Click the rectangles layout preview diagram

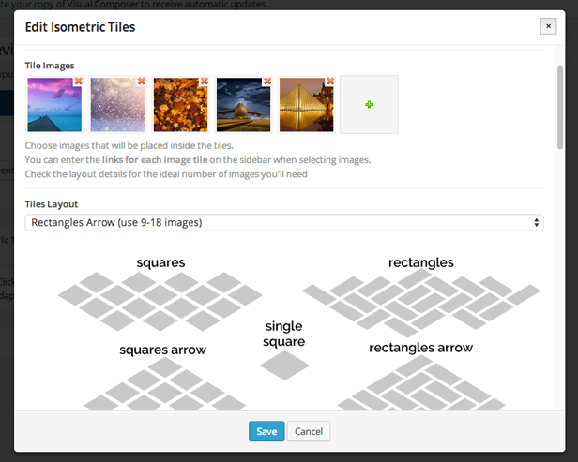point(421,303)
